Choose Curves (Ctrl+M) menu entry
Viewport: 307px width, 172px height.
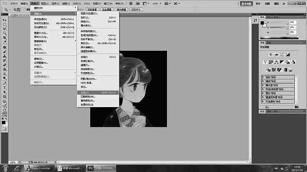click(x=98, y=21)
